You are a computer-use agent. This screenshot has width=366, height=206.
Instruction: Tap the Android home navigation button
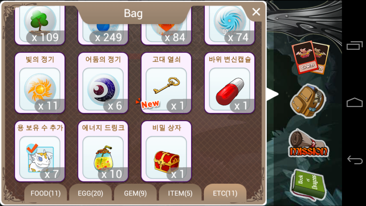[x=355, y=102]
